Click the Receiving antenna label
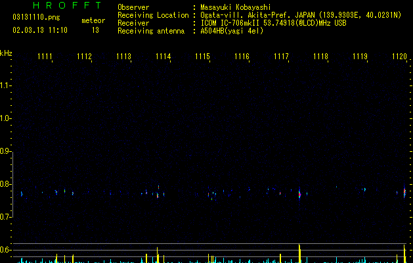 (151, 31)
